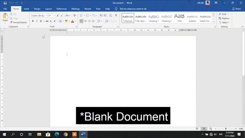Toggle show paragraph marks

[x=116, y=15]
